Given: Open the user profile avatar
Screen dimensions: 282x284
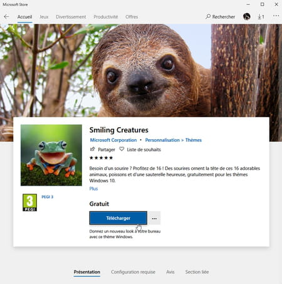Looking at the screenshot, I should pos(247,16).
